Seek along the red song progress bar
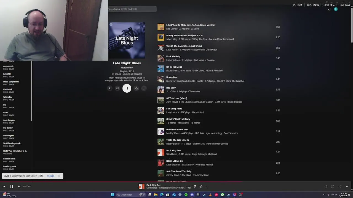 (x=176, y=182)
